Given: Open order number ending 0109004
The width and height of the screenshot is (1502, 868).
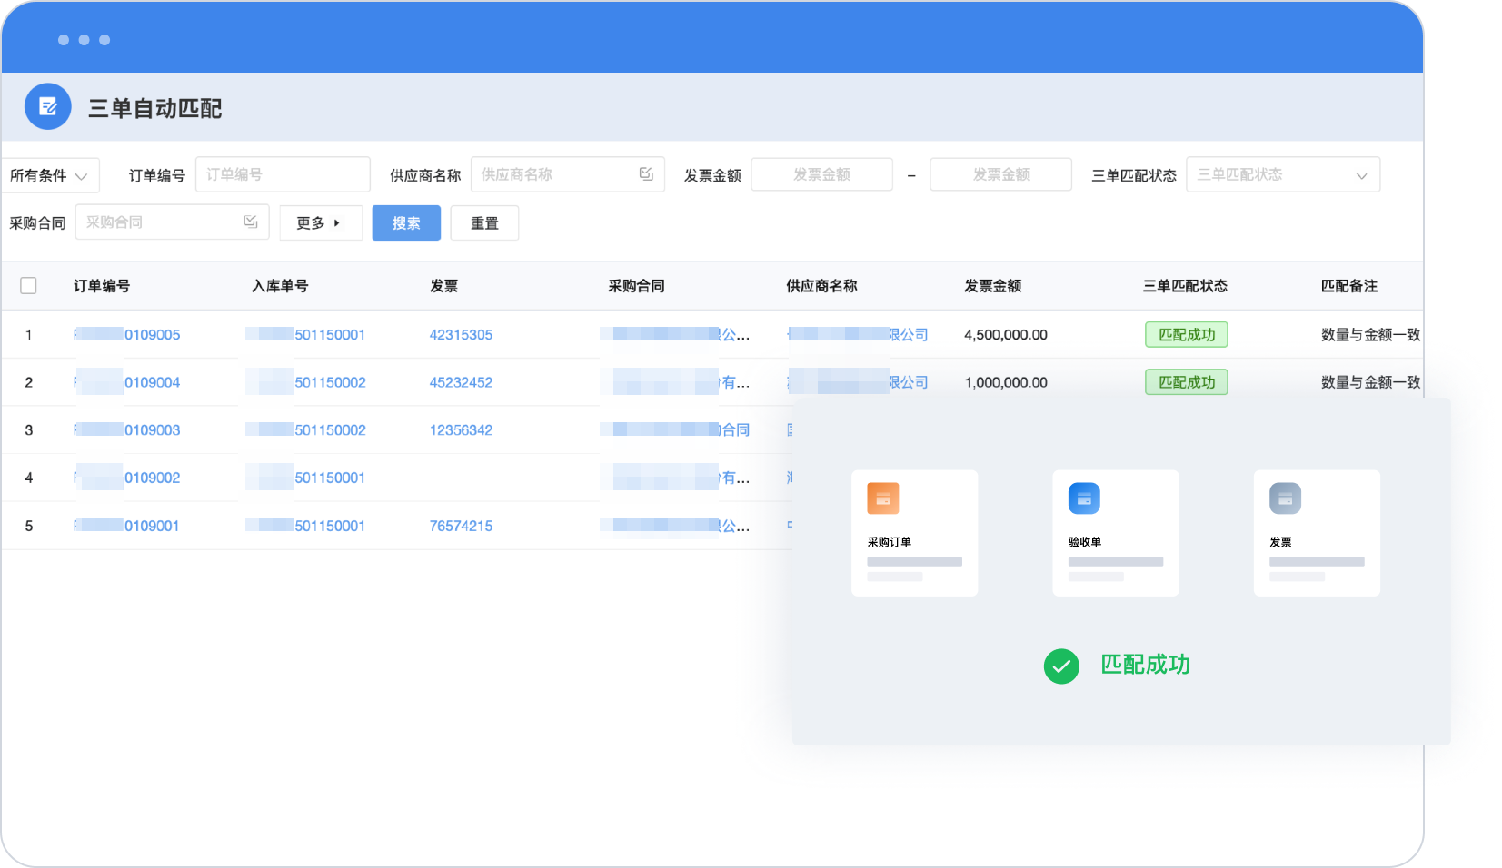Looking at the screenshot, I should [x=127, y=382].
